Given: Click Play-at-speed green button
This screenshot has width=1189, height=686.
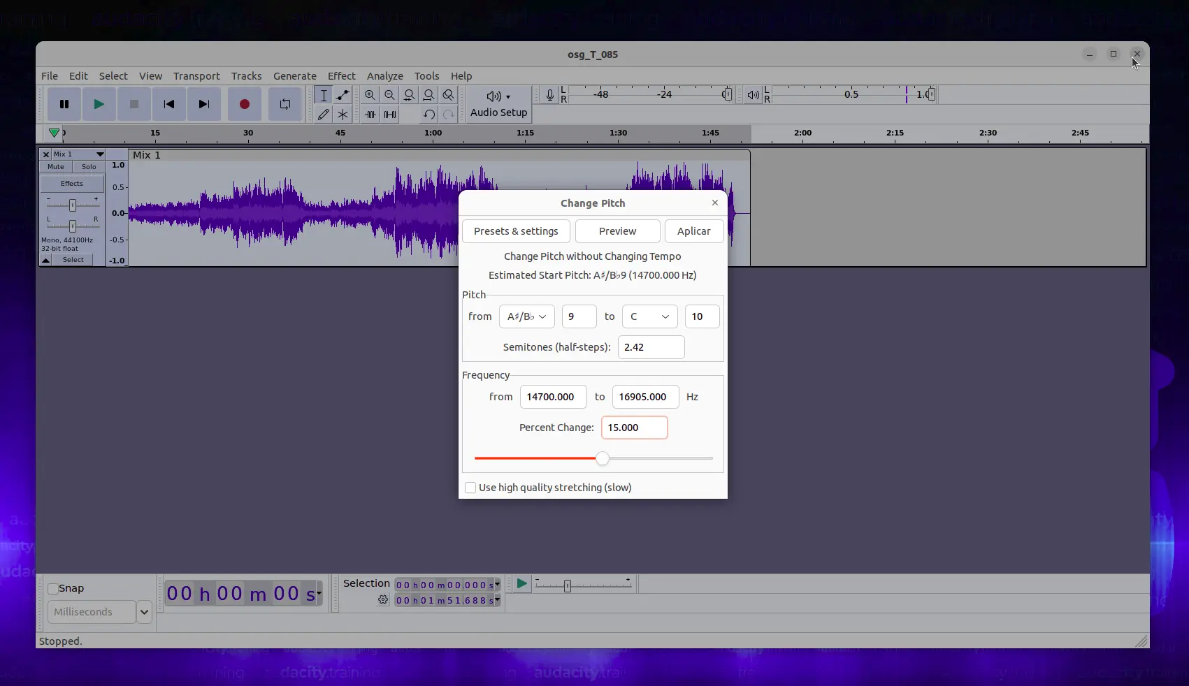Looking at the screenshot, I should [521, 584].
